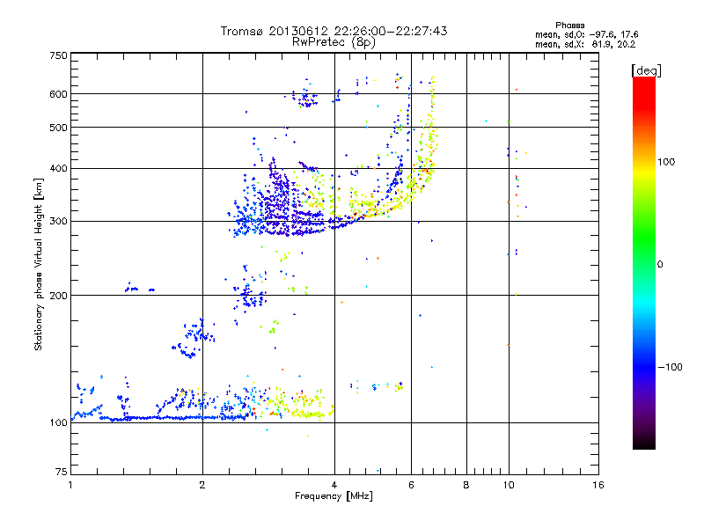Click the colorbar label '100'
Screen dimensions: 704x528
tap(666, 162)
